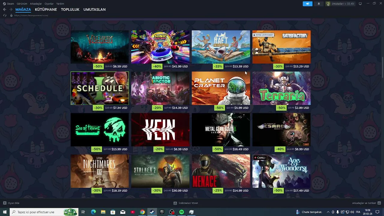Open the Raft game capsule
The width and height of the screenshot is (384, 216).
221,47
